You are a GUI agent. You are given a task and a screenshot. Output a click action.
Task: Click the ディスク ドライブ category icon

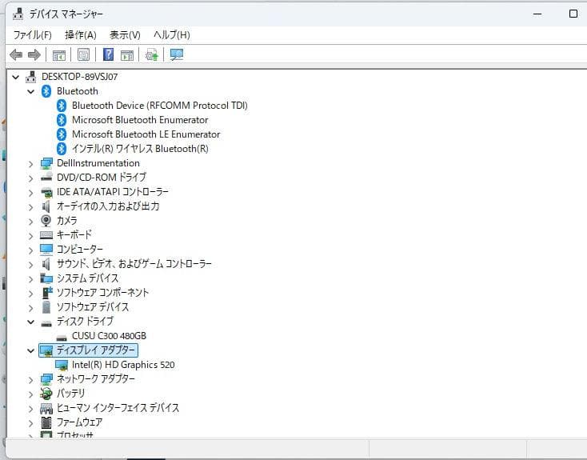tap(46, 323)
